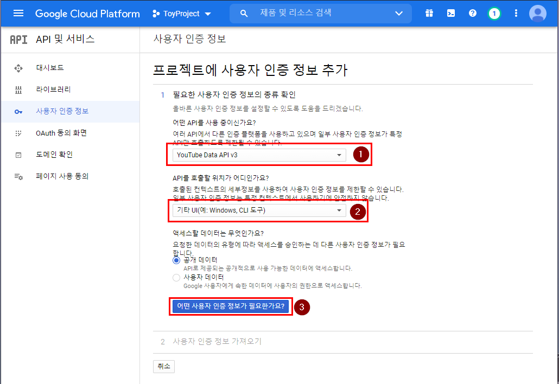
Task: Click the 액세스할 데이터는 무엇인가요? label
Action: 218,233
